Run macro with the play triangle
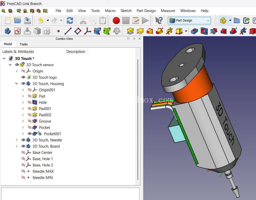The width and height of the screenshot is (256, 200). point(145,21)
